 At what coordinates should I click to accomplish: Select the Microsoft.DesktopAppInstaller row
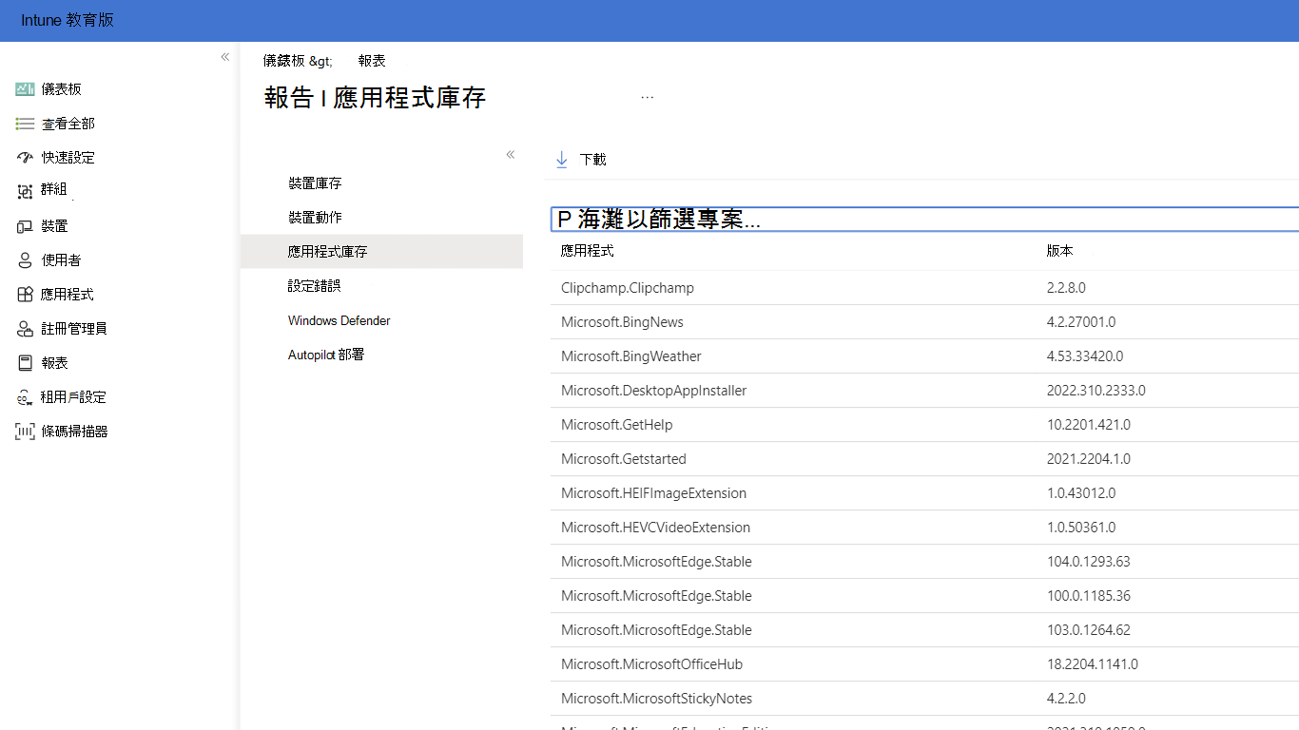tap(925, 391)
